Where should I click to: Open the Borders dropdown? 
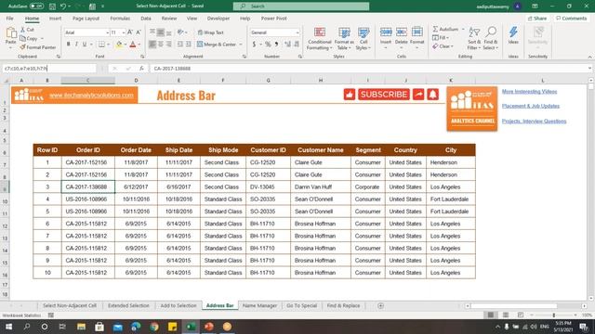click(109, 45)
